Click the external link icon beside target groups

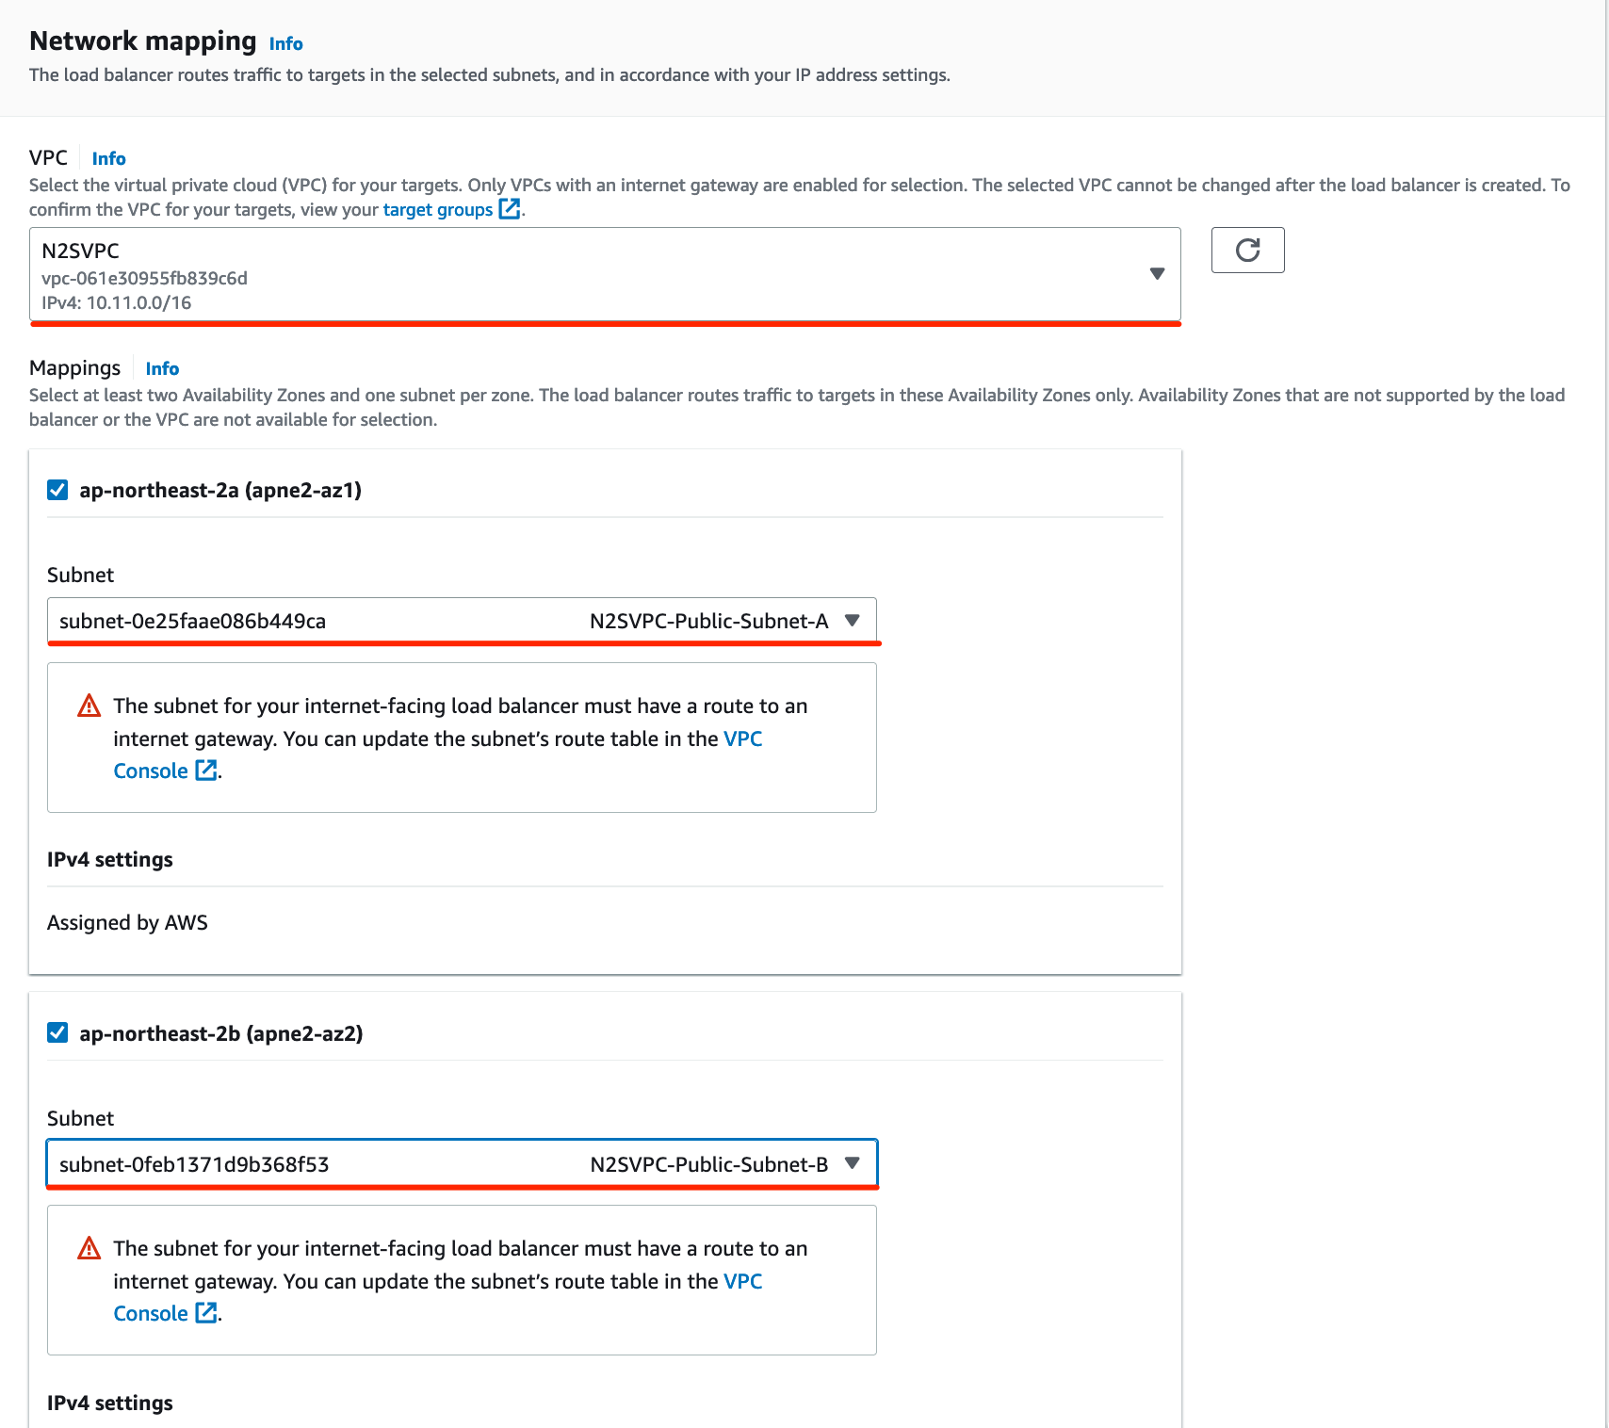coord(510,209)
